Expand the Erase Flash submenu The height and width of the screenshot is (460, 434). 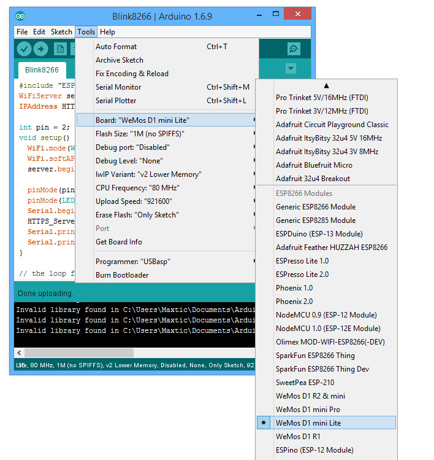point(166,215)
